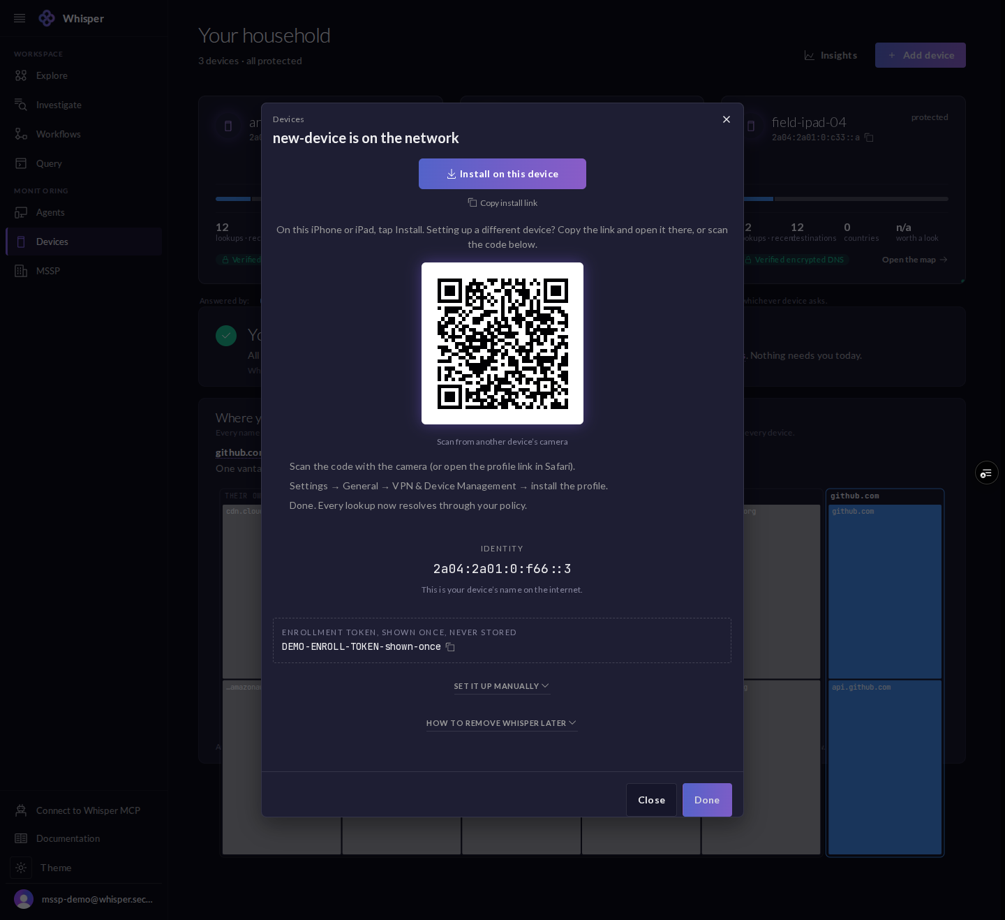Click Install on this device button
Screen dimensions: 1005x920
pos(502,174)
